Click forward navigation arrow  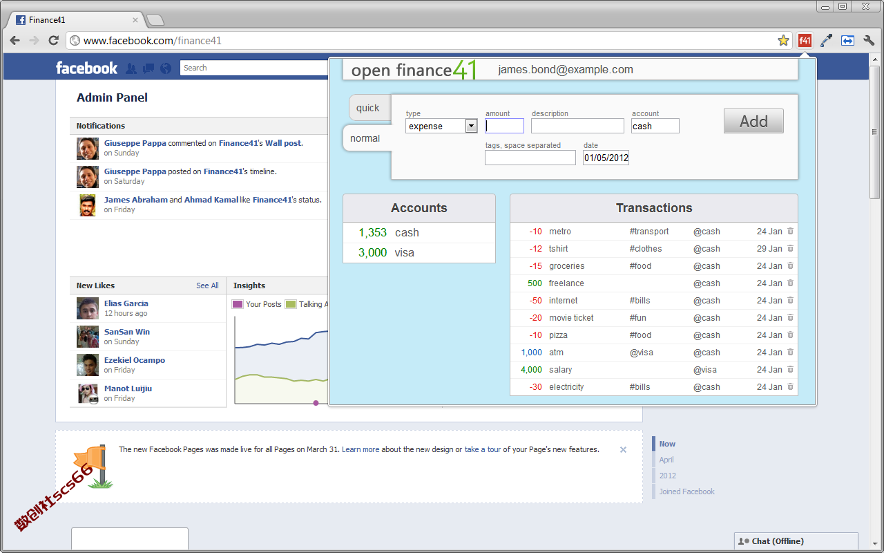[34, 41]
